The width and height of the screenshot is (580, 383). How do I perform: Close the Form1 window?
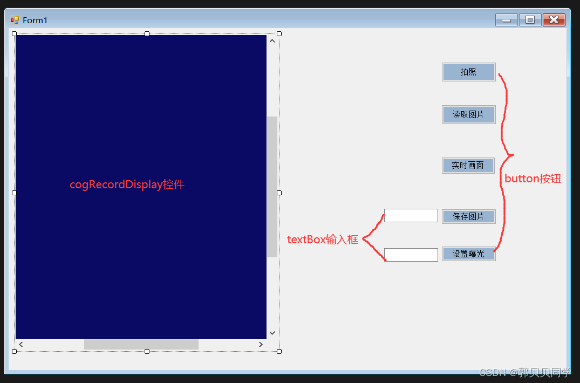(x=554, y=20)
